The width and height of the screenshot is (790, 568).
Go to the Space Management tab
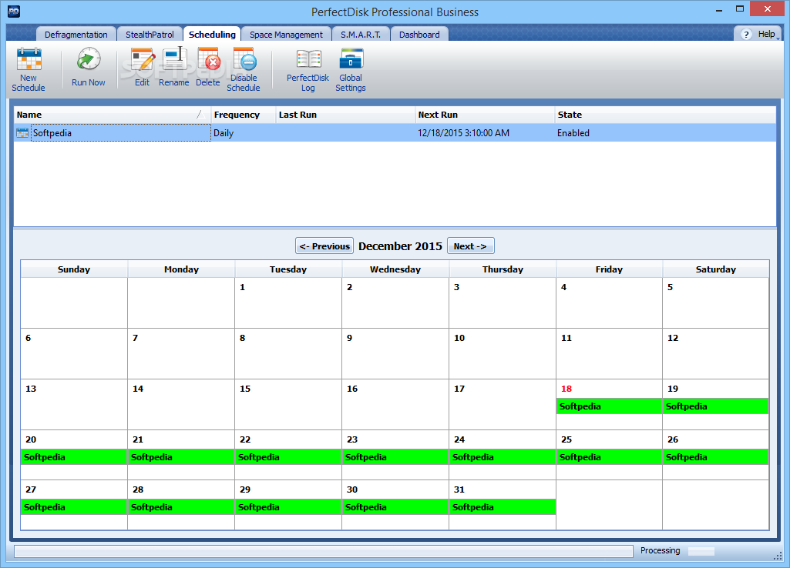pyautogui.click(x=286, y=34)
